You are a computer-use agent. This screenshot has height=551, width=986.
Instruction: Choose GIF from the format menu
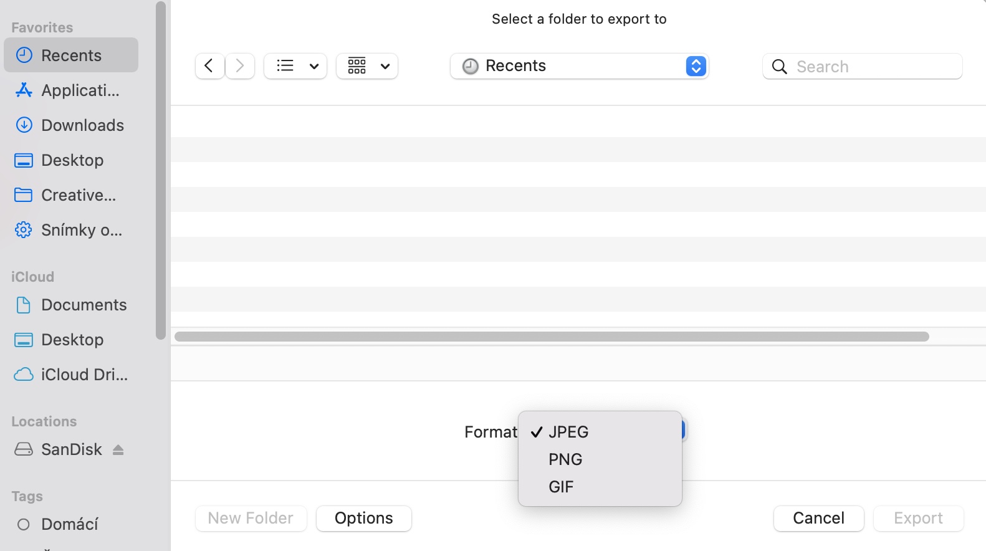561,487
